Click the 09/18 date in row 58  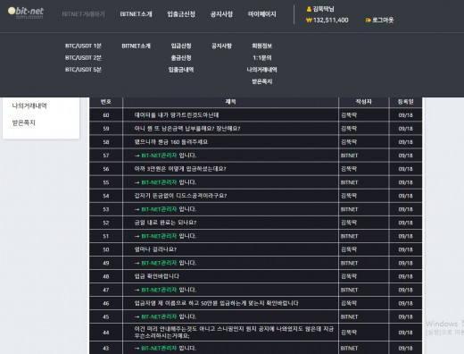coord(406,142)
